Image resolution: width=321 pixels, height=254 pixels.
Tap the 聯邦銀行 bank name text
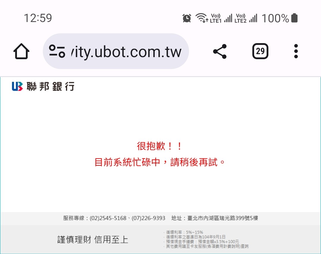tap(50, 86)
